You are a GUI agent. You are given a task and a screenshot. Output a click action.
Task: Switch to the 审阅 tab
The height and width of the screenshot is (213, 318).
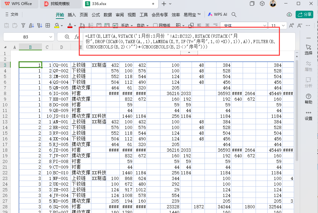point(120,15)
